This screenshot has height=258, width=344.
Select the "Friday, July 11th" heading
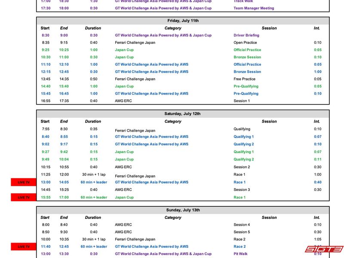coord(183,21)
